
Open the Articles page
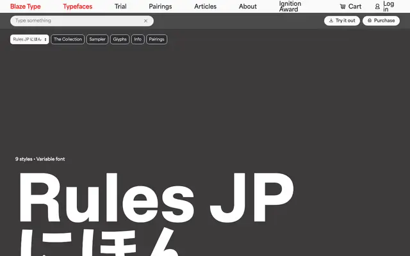tap(205, 6)
